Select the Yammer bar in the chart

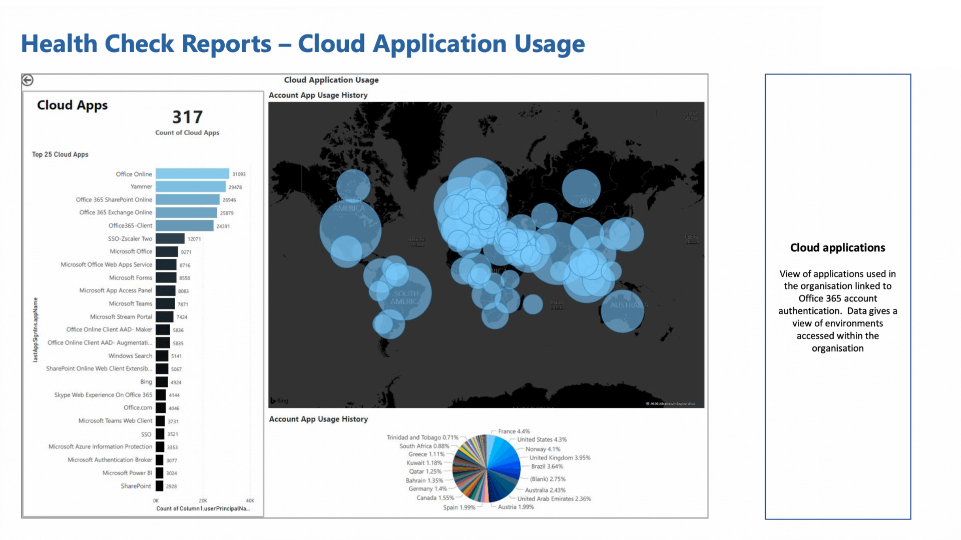190,186
